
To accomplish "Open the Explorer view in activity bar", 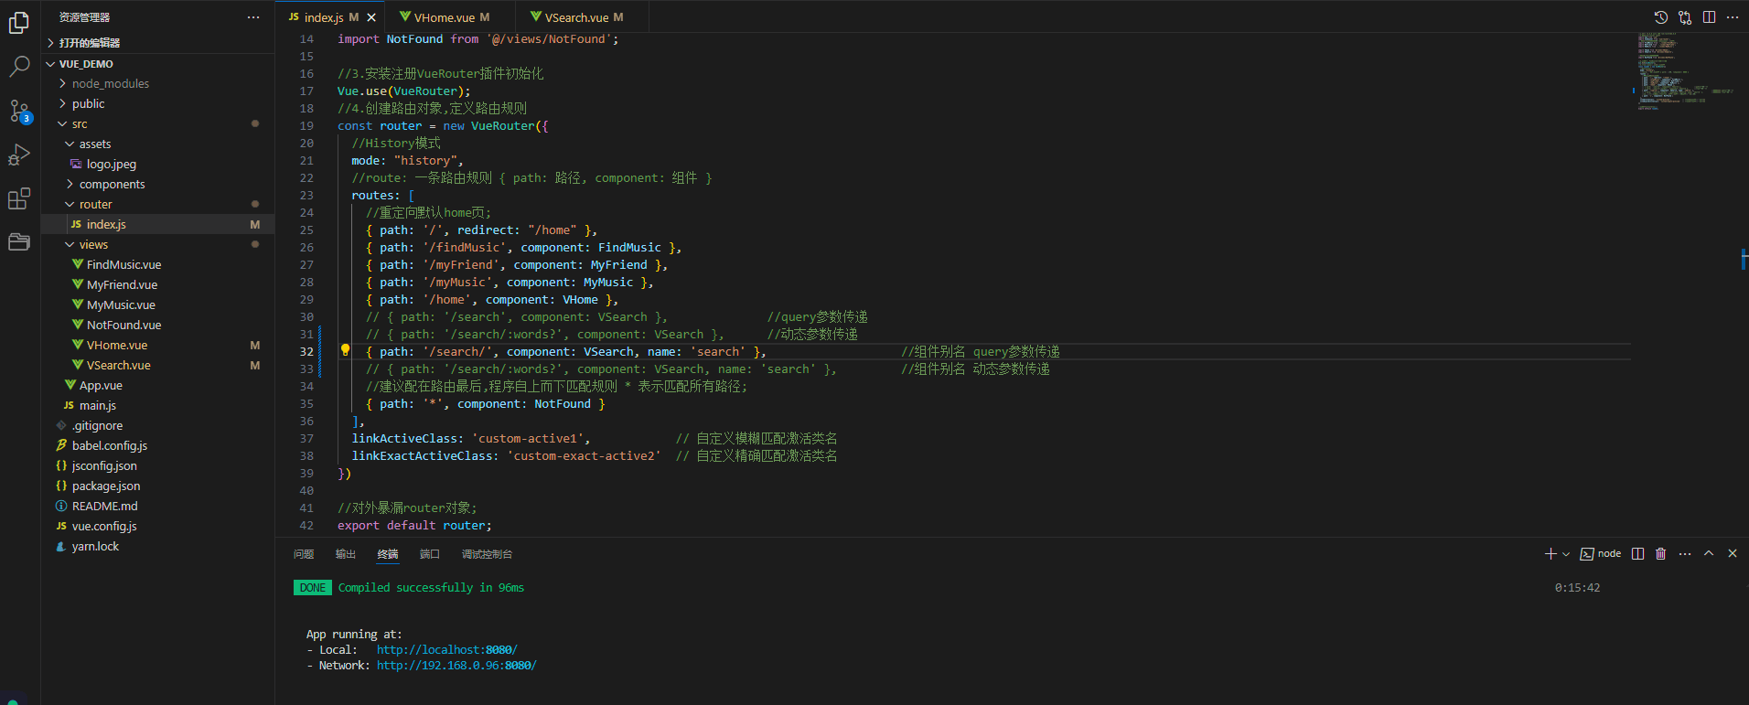I will coord(19,24).
